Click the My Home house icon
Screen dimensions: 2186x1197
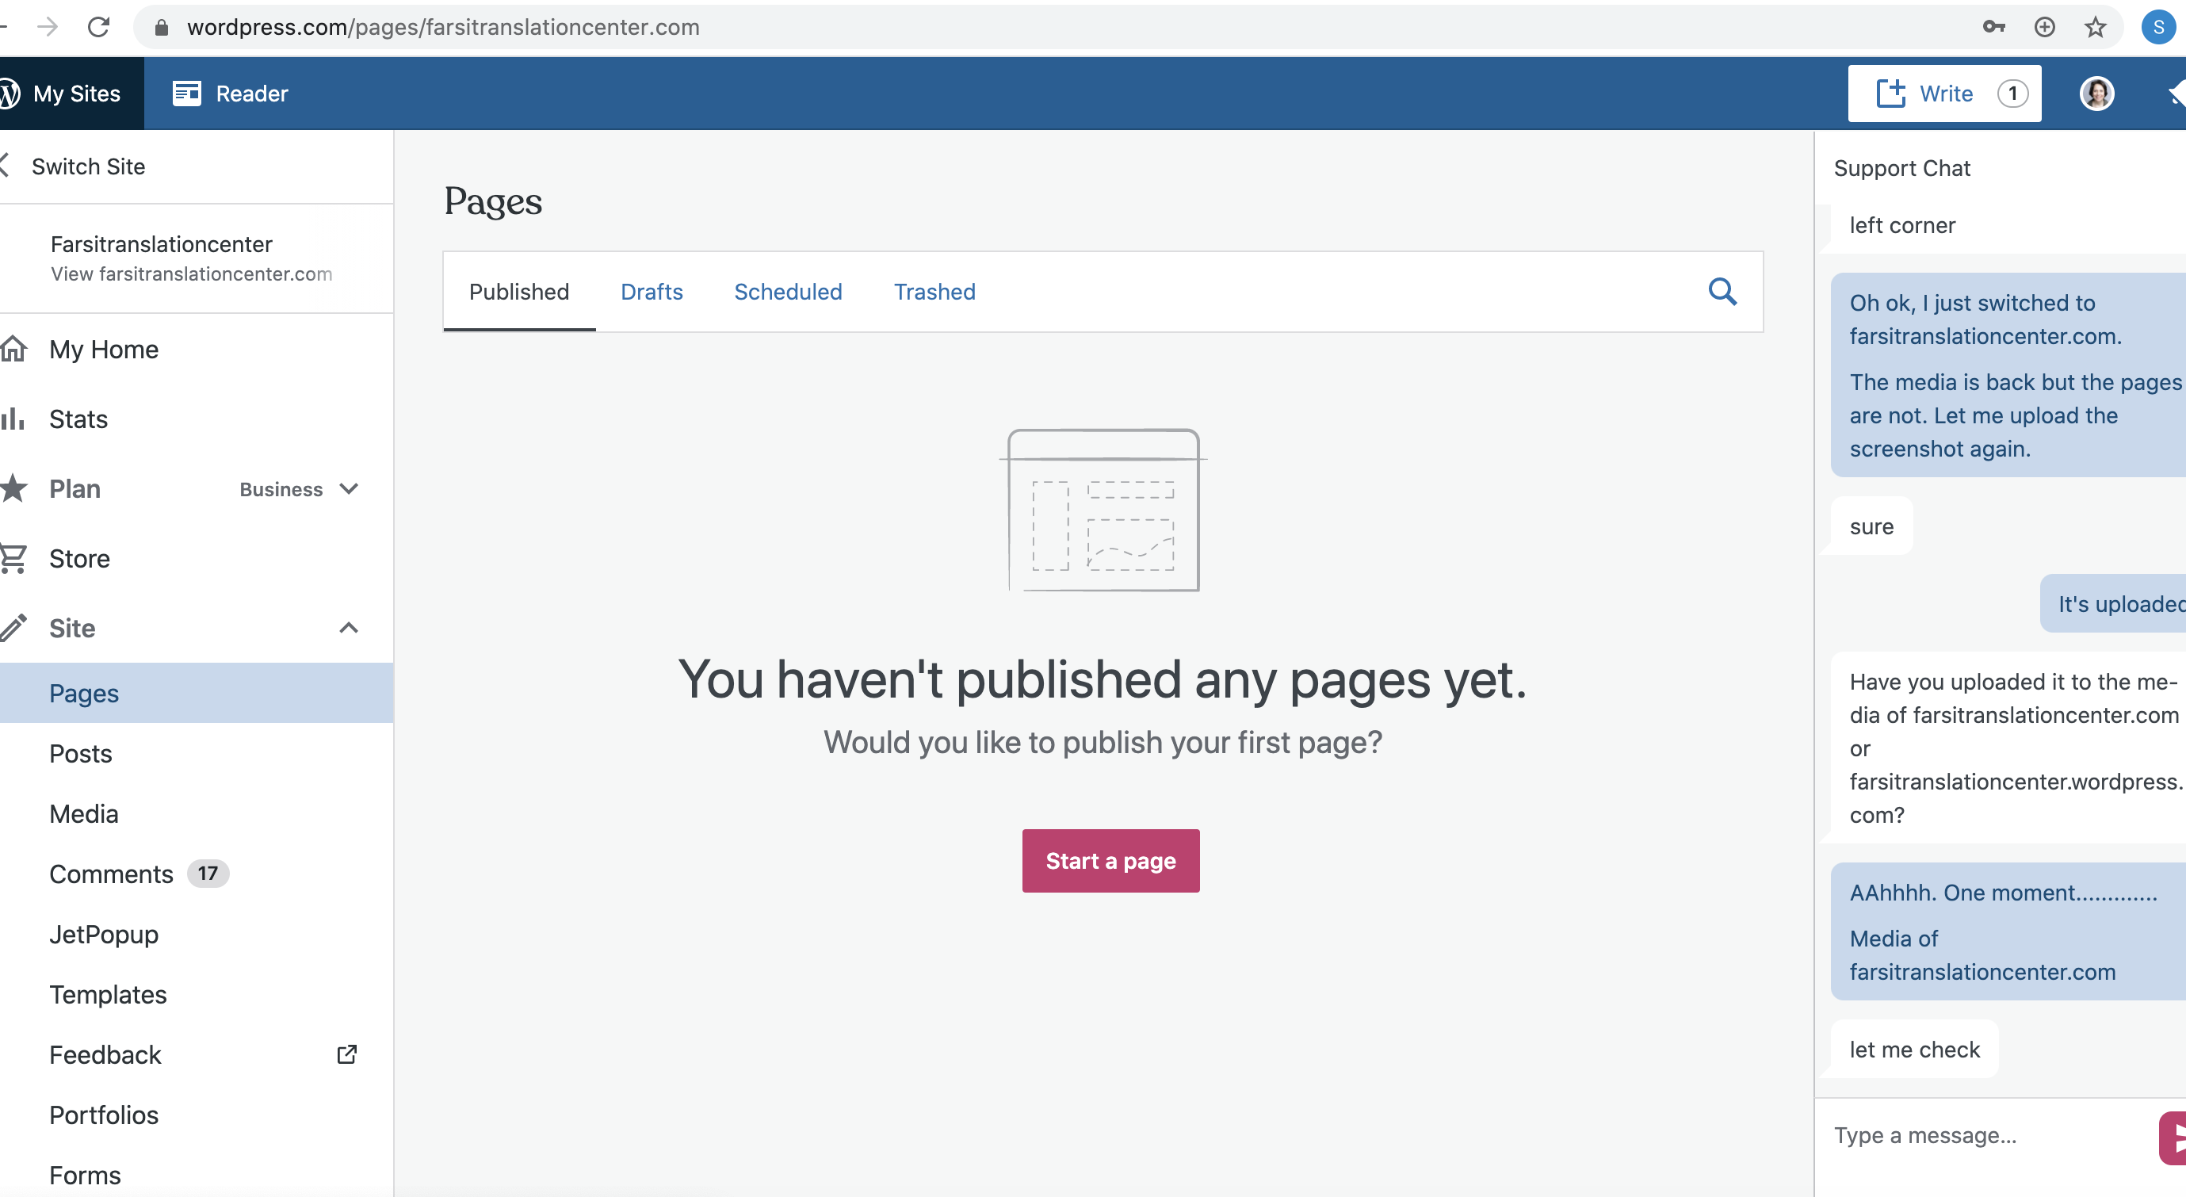click(13, 349)
